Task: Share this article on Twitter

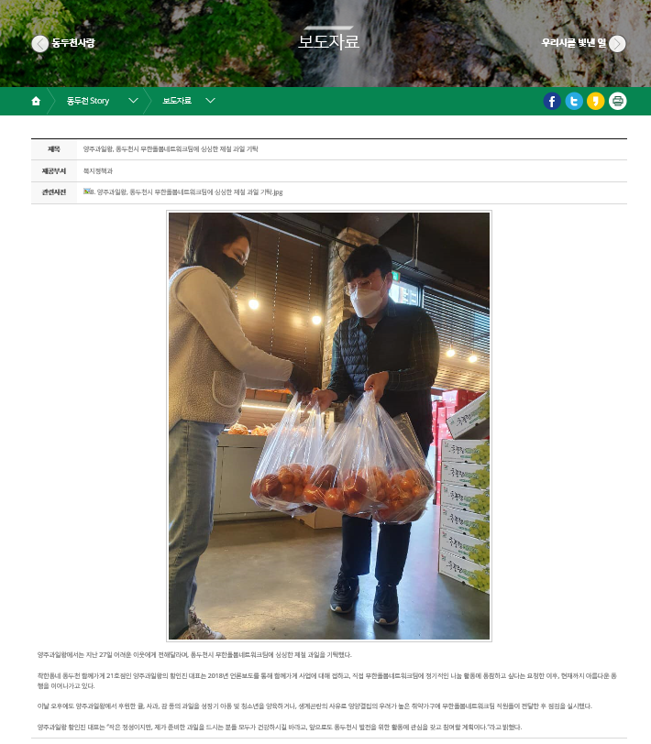Action: [x=574, y=101]
